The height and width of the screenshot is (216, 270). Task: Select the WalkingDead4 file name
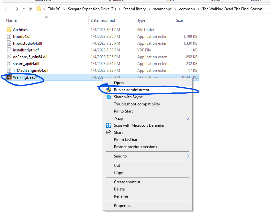[25, 77]
